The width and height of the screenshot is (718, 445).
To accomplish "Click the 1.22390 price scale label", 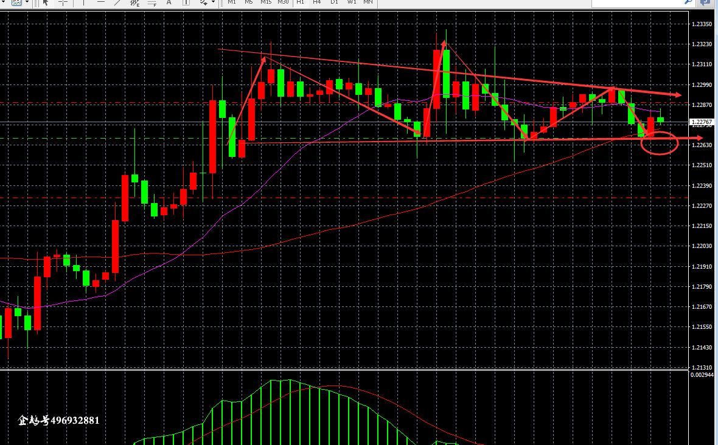I will coord(702,185).
